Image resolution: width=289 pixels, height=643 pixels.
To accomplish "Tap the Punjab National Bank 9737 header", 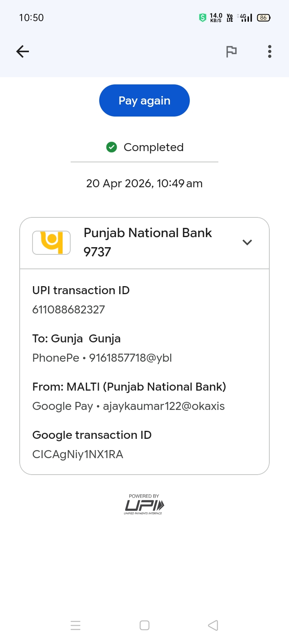I will [147, 242].
